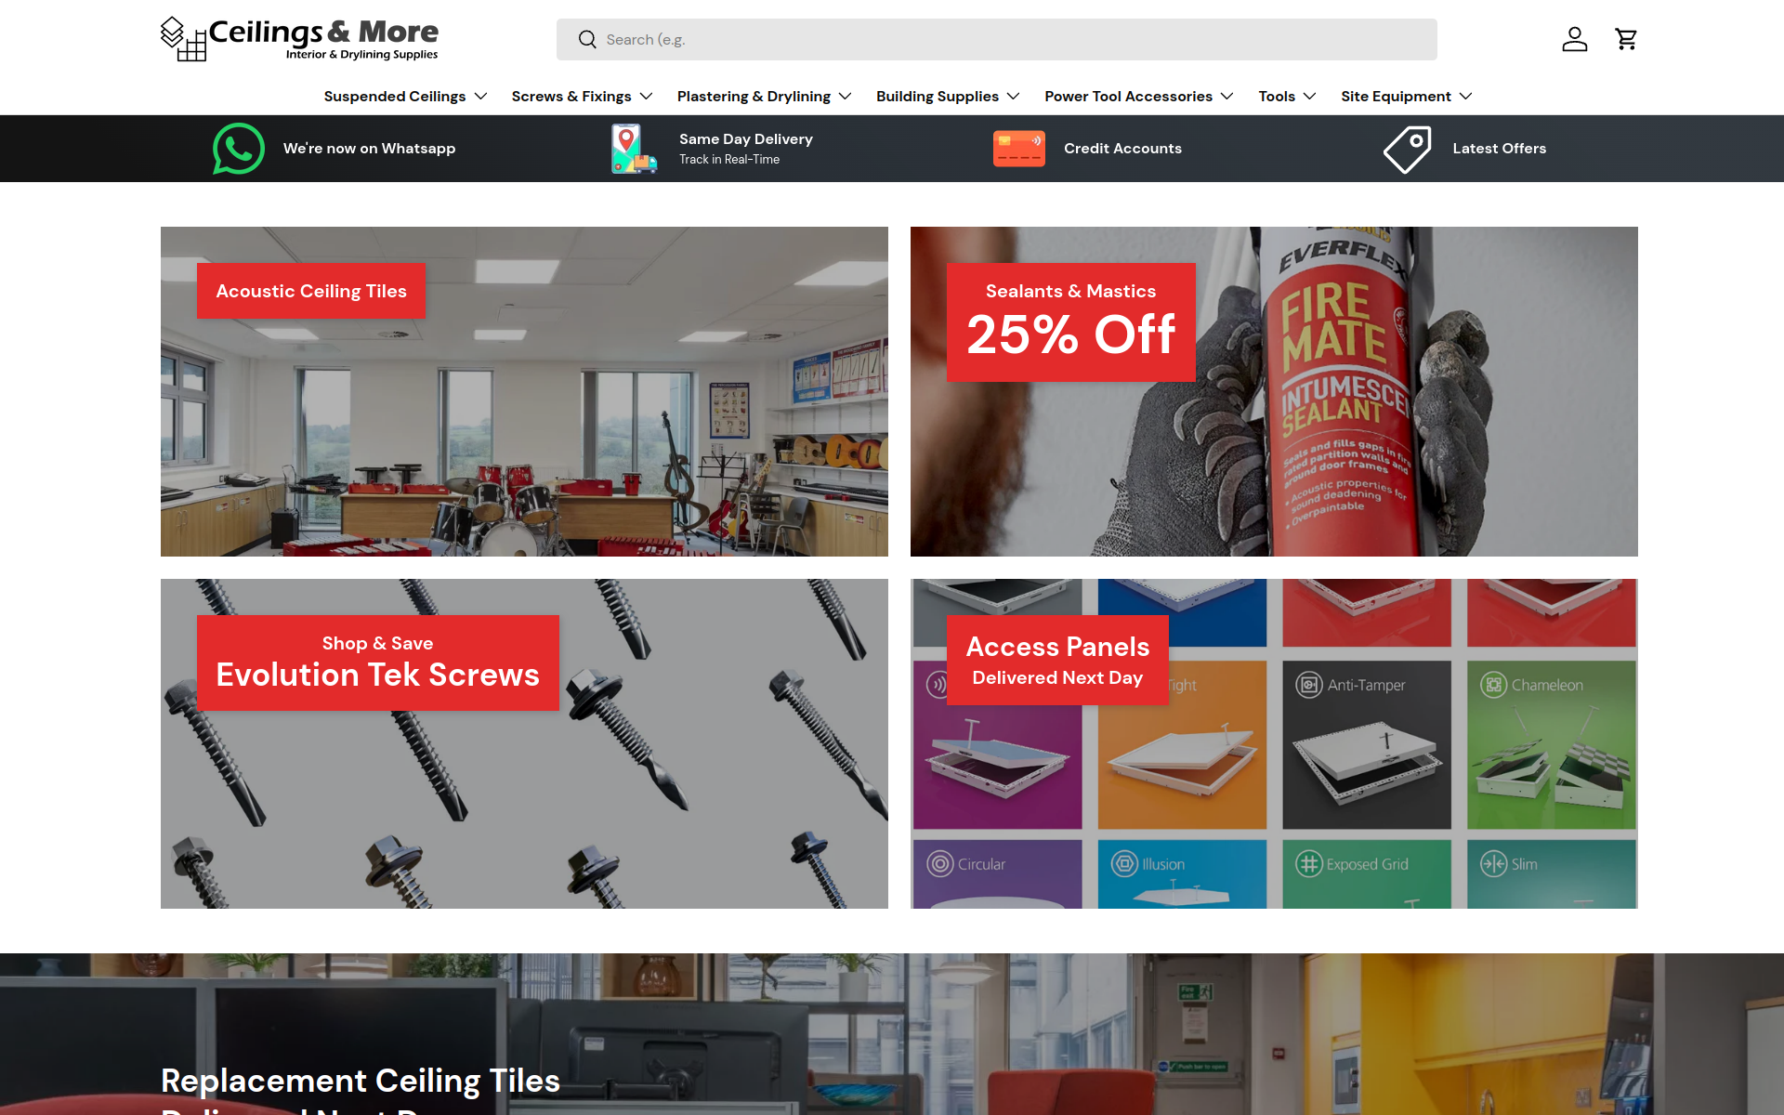
Task: Open the Access Panels Delivered Next Day banner
Action: pyautogui.click(x=1274, y=743)
